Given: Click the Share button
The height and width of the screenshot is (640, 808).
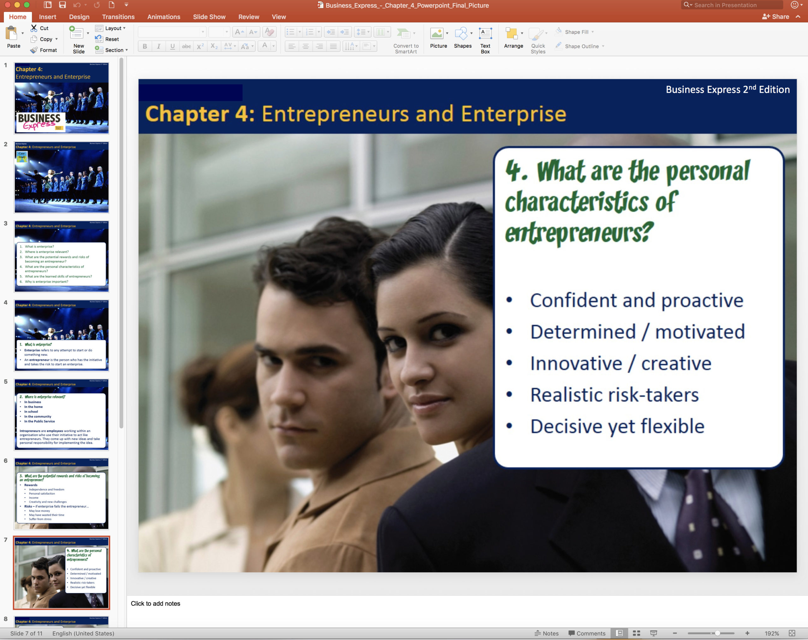Looking at the screenshot, I should pos(775,16).
